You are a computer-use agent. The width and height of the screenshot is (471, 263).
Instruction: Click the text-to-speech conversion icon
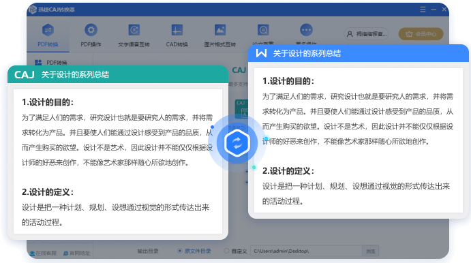[x=134, y=30]
